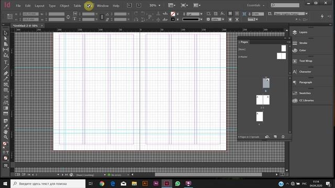Open the Edit menu
This screenshot has height=188, width=335.
(28, 6)
